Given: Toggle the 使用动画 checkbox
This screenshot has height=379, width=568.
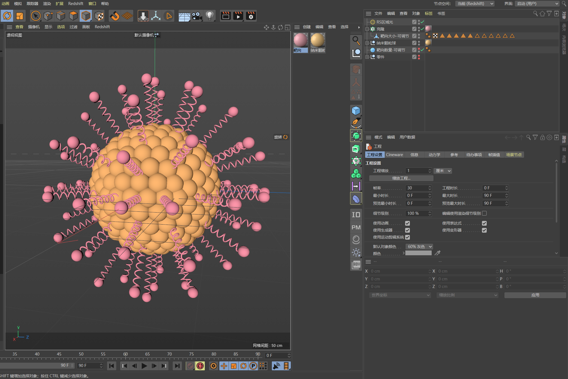Looking at the screenshot, I should [407, 223].
